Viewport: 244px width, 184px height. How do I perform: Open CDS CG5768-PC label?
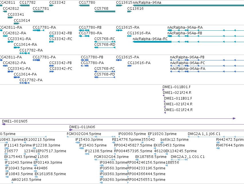coord(104,69)
